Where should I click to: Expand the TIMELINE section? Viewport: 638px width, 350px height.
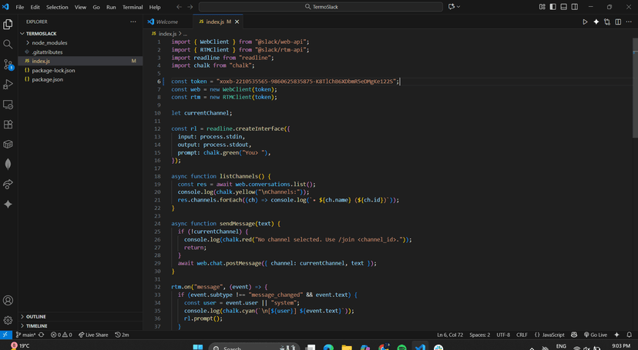36,326
